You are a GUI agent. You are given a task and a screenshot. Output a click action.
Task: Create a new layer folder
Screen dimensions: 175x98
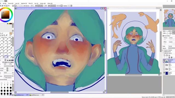(169, 55)
